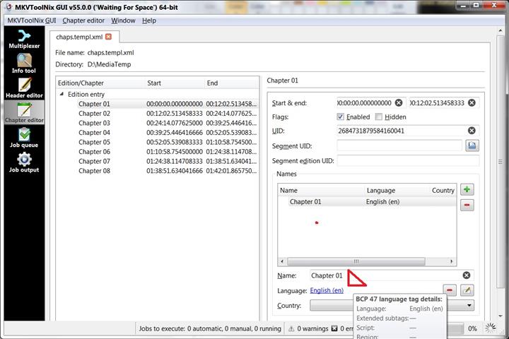Select Chapter 02 in the chapter tree
The image size is (509, 339).
94,114
